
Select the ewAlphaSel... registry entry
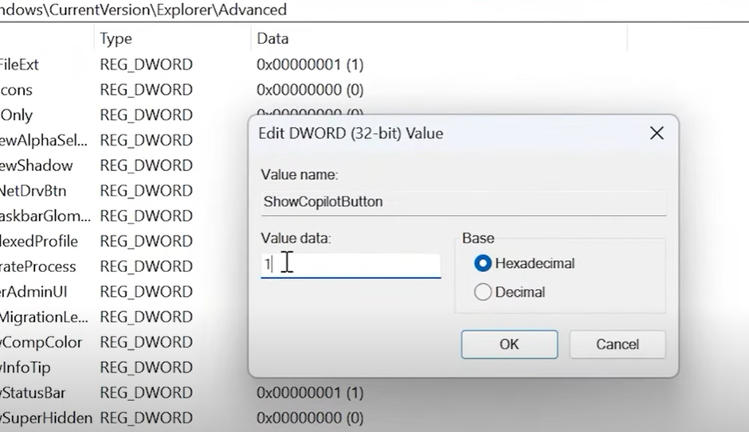pos(44,140)
